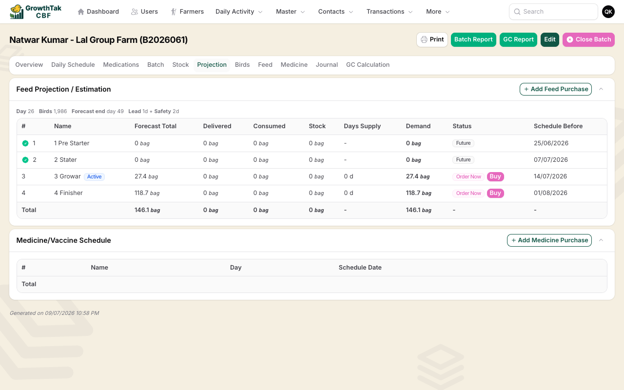This screenshot has width=624, height=390.
Task: Click the green check for Pre Starter
Action: pos(25,143)
